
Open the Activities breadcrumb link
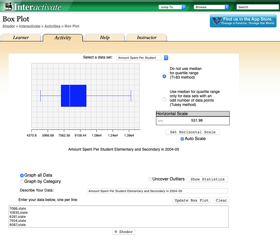pos(52,26)
